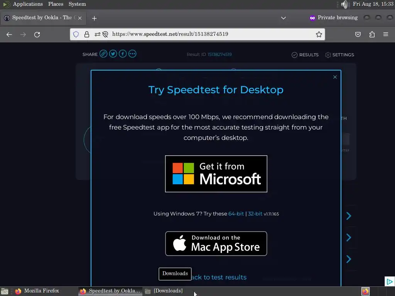
Task: Click the Result ID 15138274519 link
Action: (x=219, y=54)
